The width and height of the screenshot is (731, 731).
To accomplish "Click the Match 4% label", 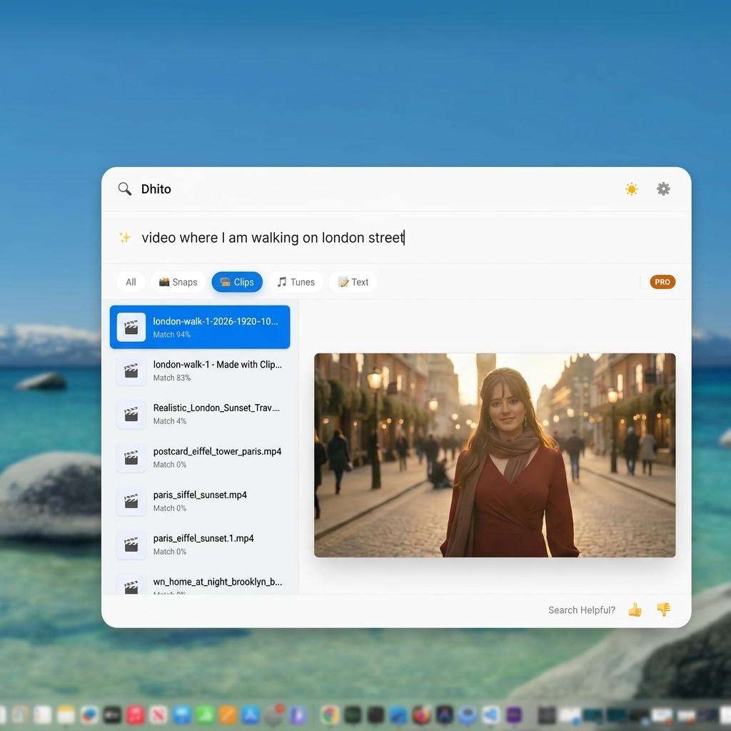I will (x=170, y=421).
